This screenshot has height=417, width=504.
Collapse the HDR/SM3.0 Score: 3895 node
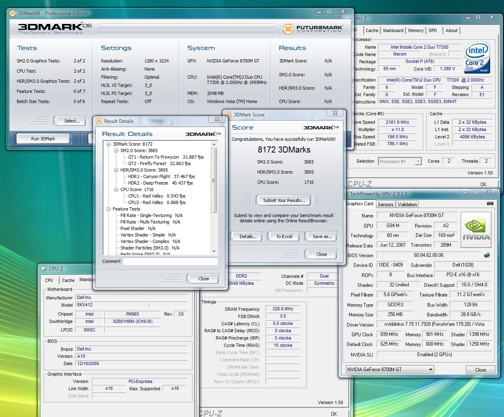point(116,170)
